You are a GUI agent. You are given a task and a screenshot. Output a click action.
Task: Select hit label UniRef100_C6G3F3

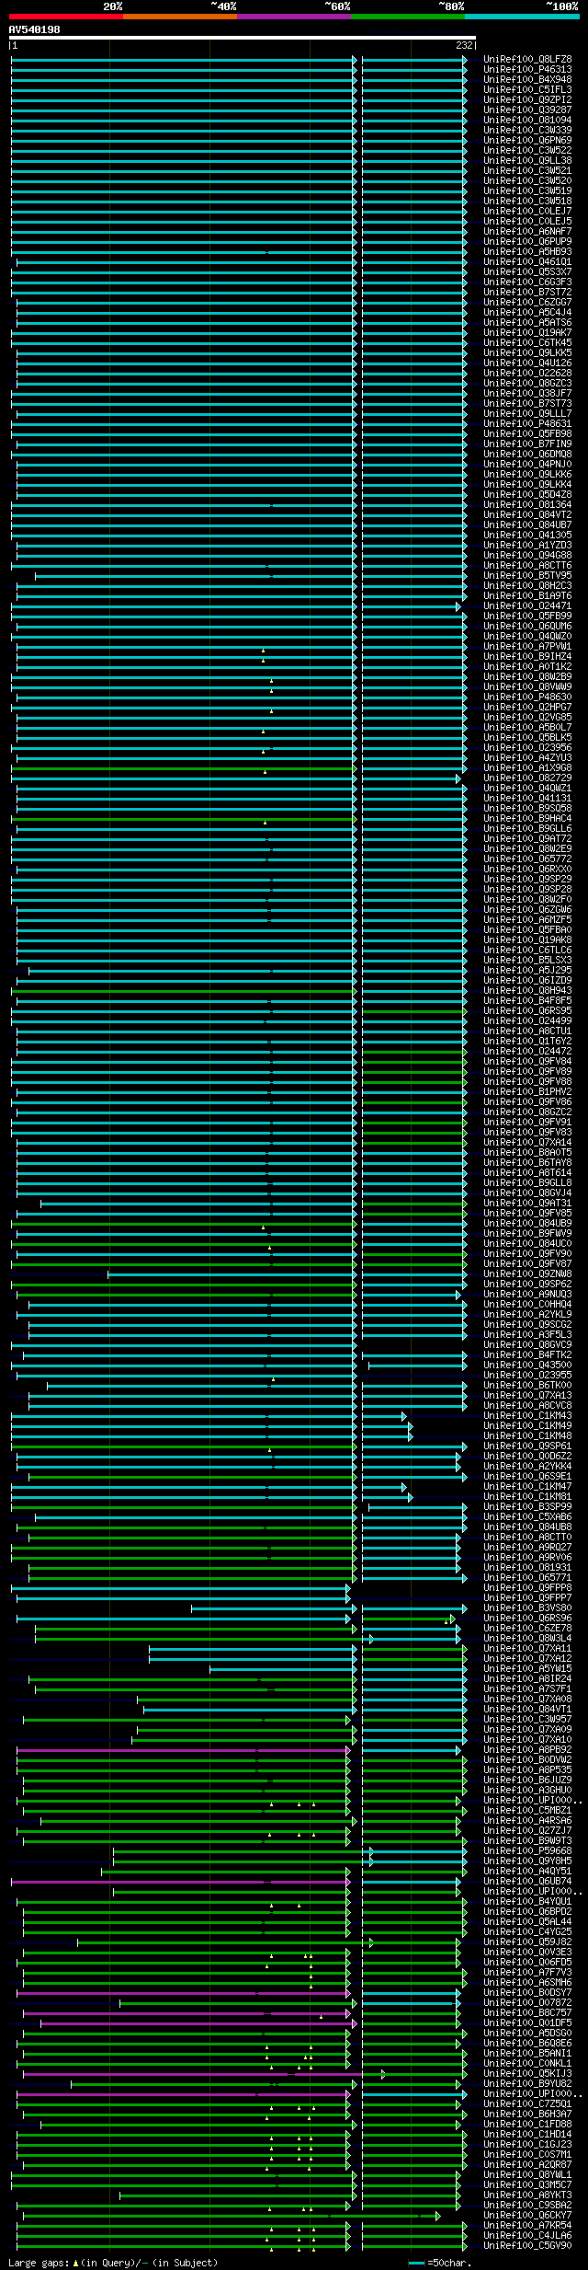[527, 282]
